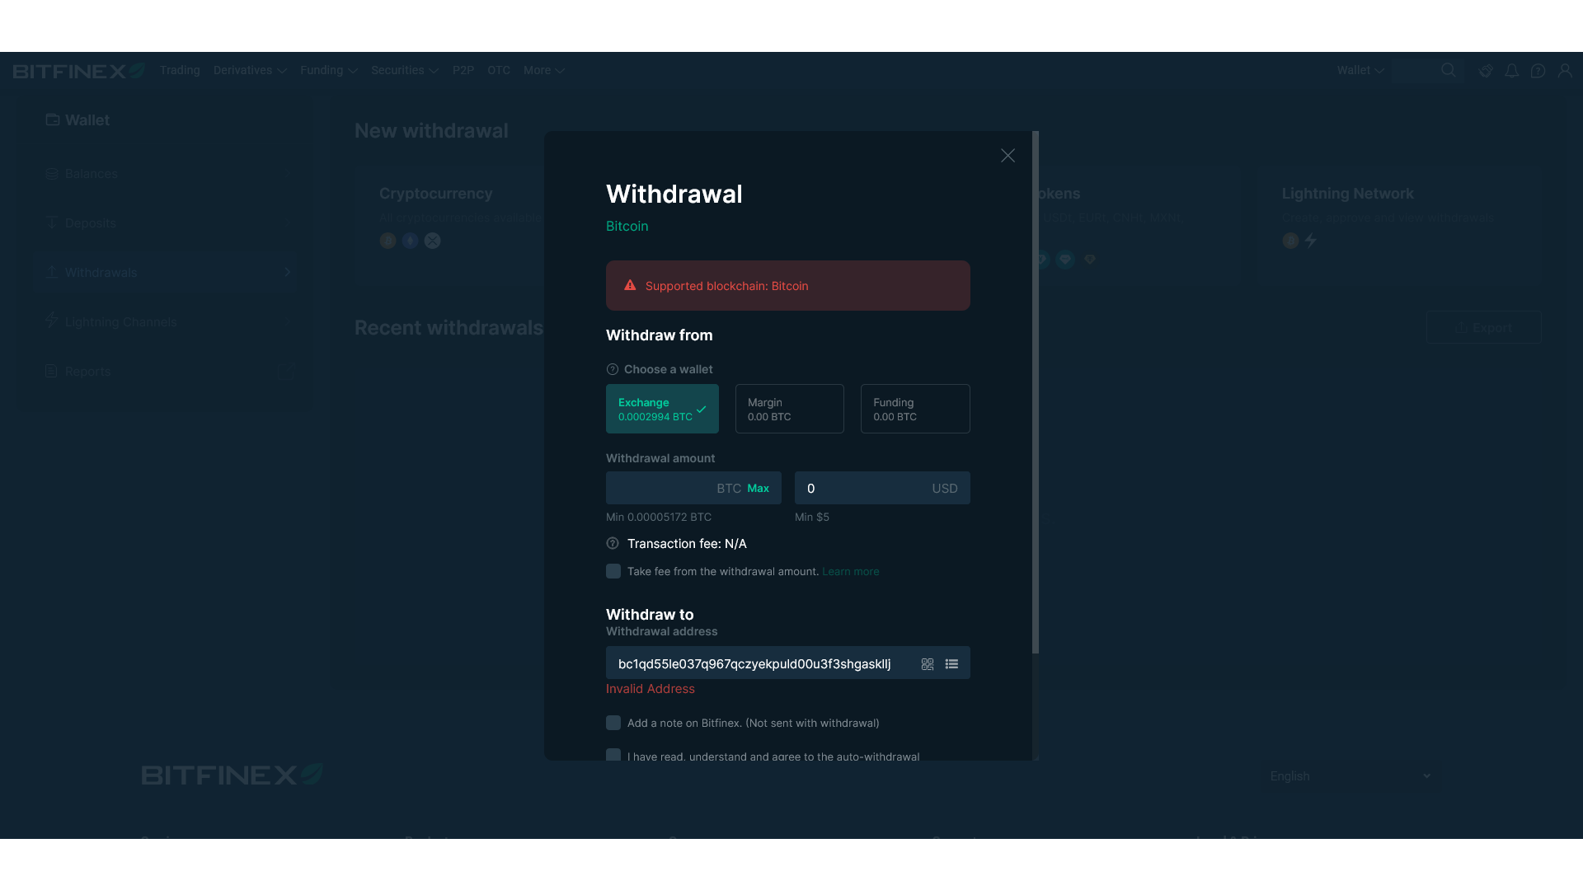Select the Margin wallet option

point(789,409)
